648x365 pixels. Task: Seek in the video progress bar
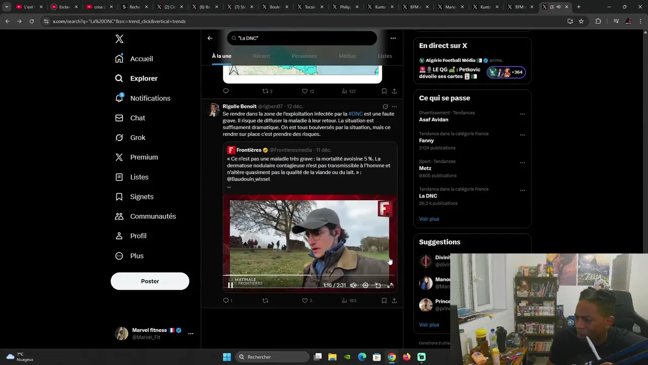pos(308,276)
